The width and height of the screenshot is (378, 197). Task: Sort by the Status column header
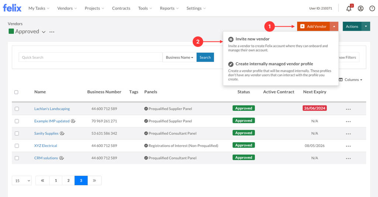pyautogui.click(x=244, y=92)
